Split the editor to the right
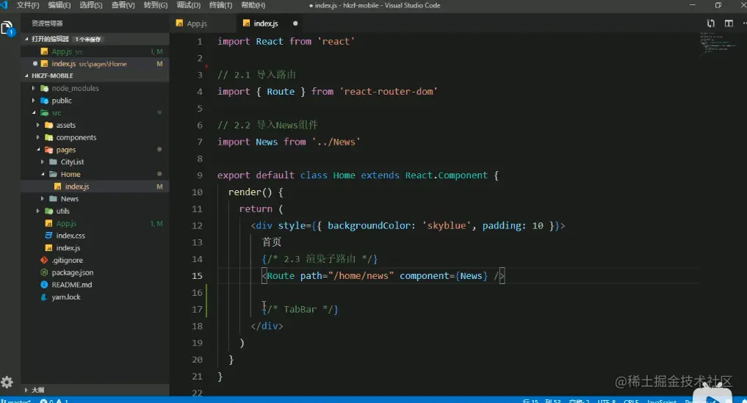 (729, 23)
